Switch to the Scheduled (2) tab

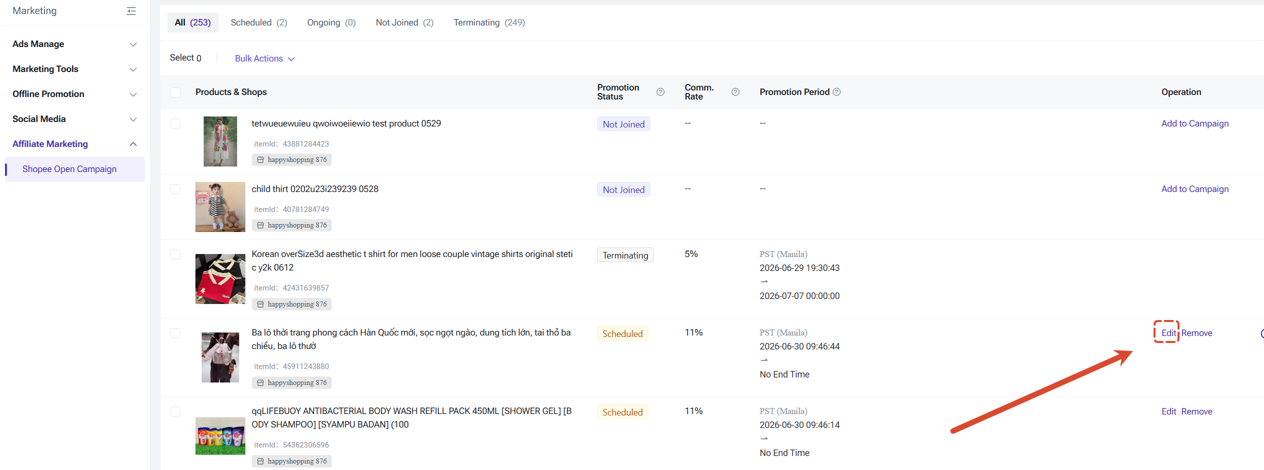tap(259, 22)
